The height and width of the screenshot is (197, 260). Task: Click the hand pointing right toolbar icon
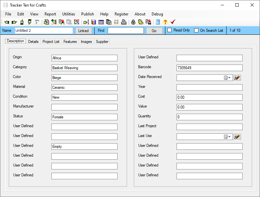pyautogui.click(x=14, y=22)
